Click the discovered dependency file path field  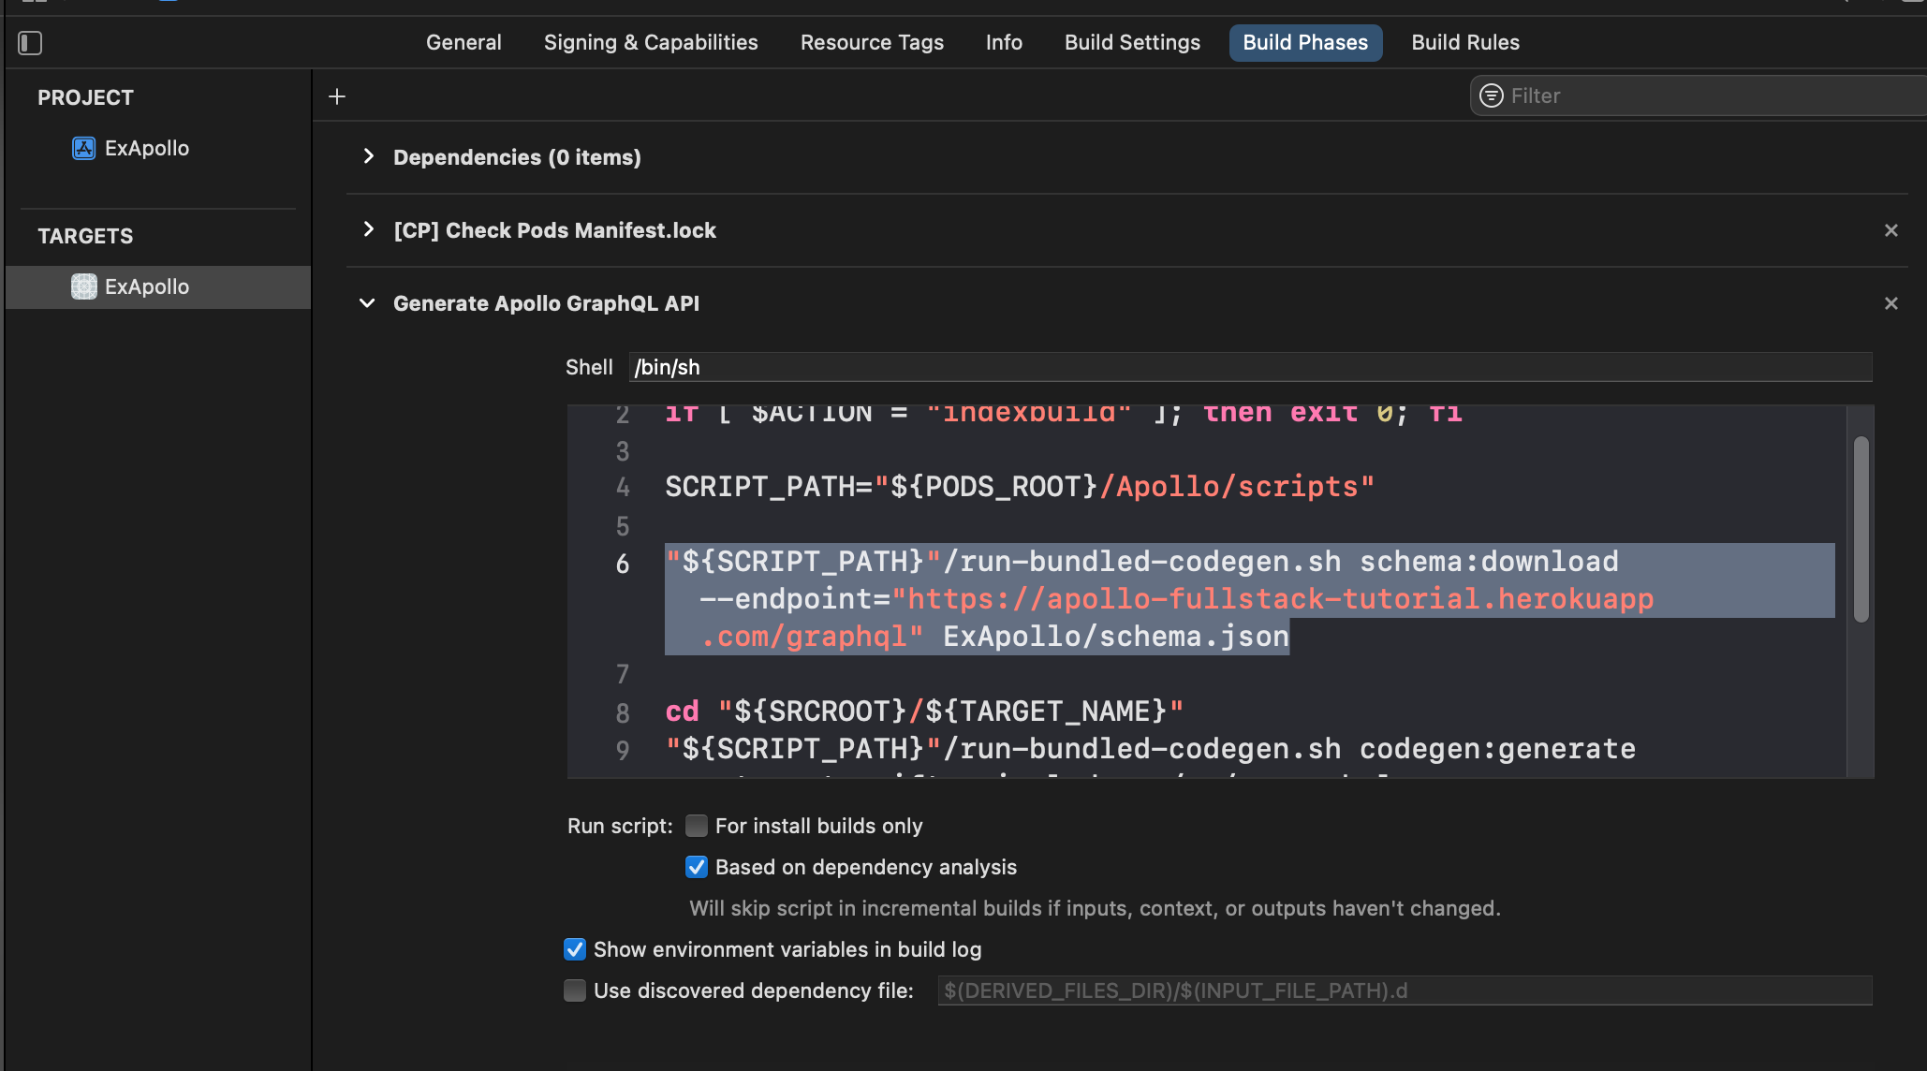(x=1404, y=990)
